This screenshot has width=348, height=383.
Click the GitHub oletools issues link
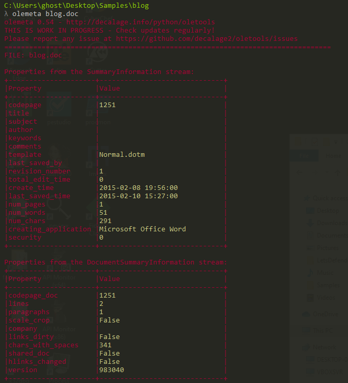click(x=207, y=39)
